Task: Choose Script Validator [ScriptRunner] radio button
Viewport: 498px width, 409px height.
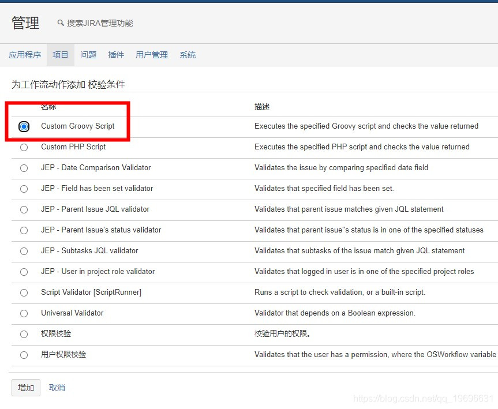Action: coord(24,292)
